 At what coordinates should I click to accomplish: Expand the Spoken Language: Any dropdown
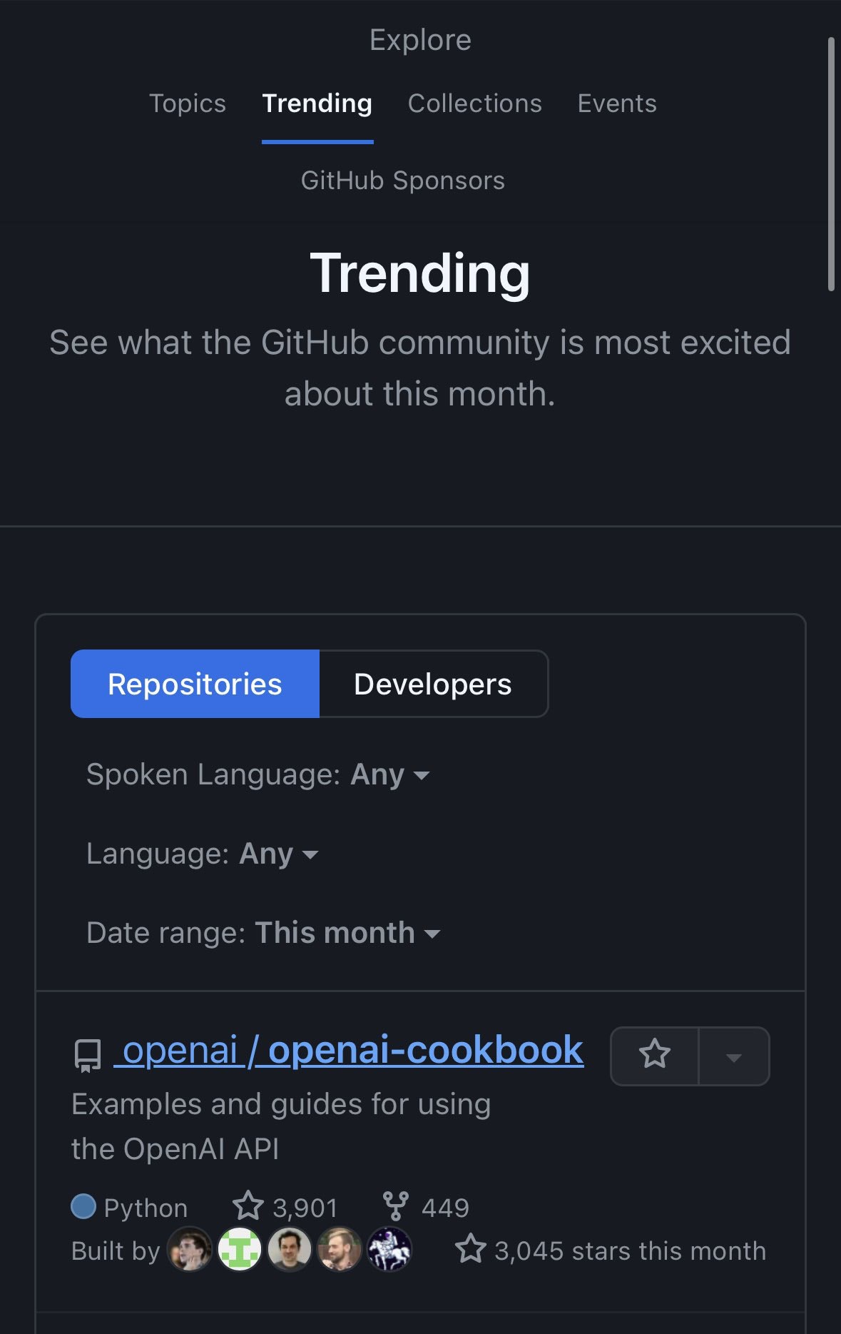click(258, 774)
